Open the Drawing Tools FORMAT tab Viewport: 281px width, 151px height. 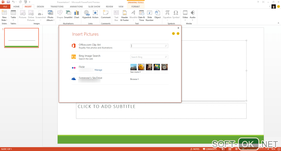coord(136,7)
